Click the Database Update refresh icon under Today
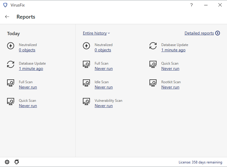The width and height of the screenshot is (227, 167). [x=11, y=64]
